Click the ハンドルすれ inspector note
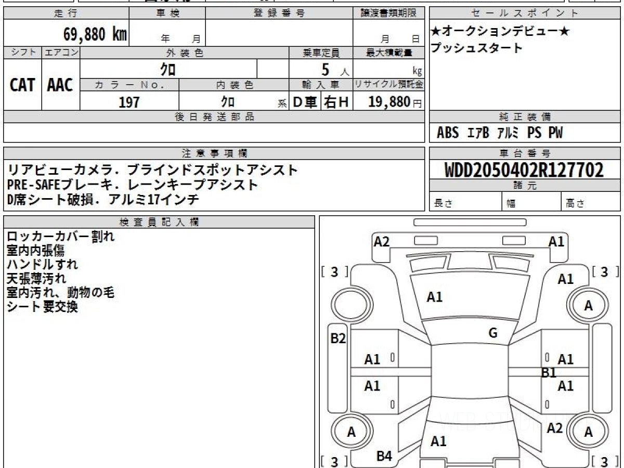Viewport: 624px width, 468px height. click(43, 264)
